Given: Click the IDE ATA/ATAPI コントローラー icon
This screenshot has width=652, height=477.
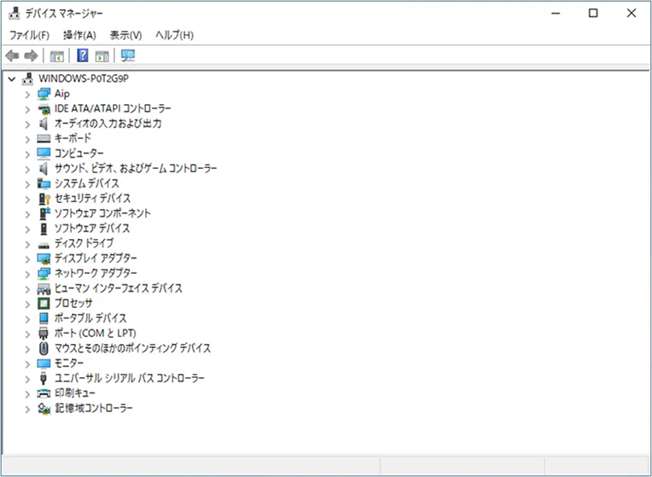Looking at the screenshot, I should (44, 109).
